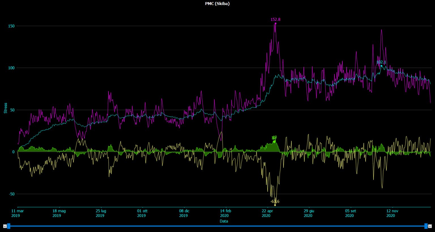Click the 05 set 2020 date label
Image resolution: width=435 pixels, height=232 pixels.
click(x=350, y=213)
